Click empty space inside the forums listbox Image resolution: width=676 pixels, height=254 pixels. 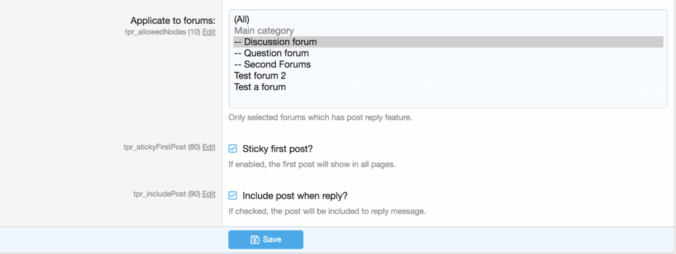pyautogui.click(x=448, y=100)
